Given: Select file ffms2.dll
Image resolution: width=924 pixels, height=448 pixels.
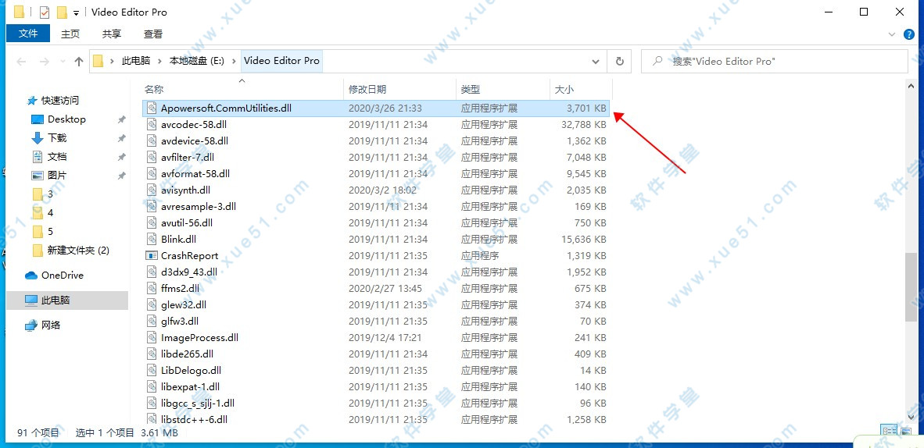Looking at the screenshot, I should pos(377,289).
